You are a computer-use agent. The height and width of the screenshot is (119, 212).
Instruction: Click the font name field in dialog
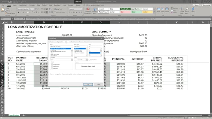pos(62,47)
